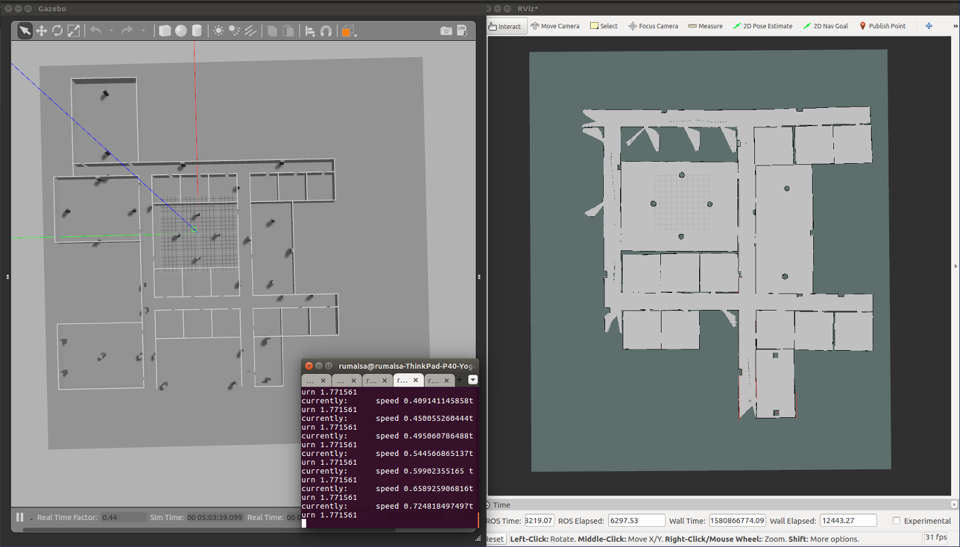Open a new terminal tab with plus
960x547 pixels.
click(x=460, y=380)
